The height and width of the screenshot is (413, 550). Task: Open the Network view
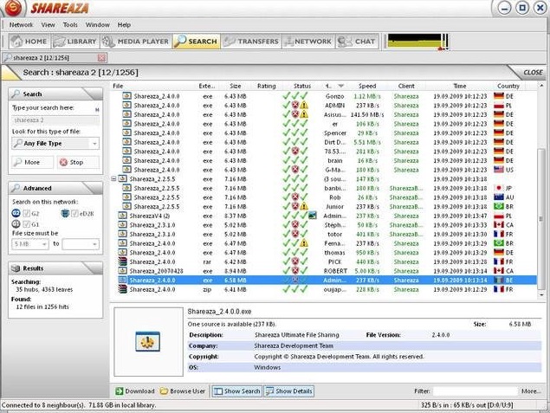[307, 41]
